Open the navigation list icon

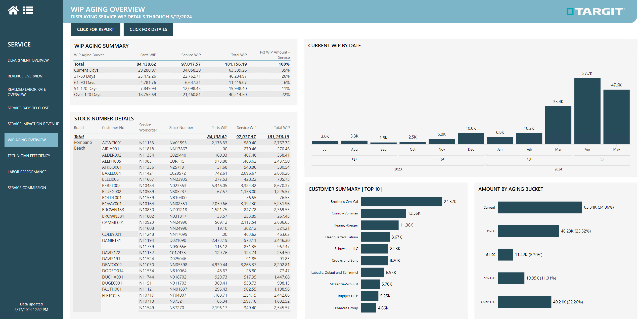tap(28, 10)
